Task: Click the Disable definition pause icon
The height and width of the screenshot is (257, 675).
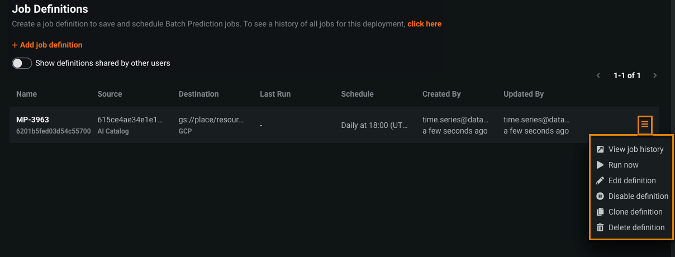Action: click(600, 196)
